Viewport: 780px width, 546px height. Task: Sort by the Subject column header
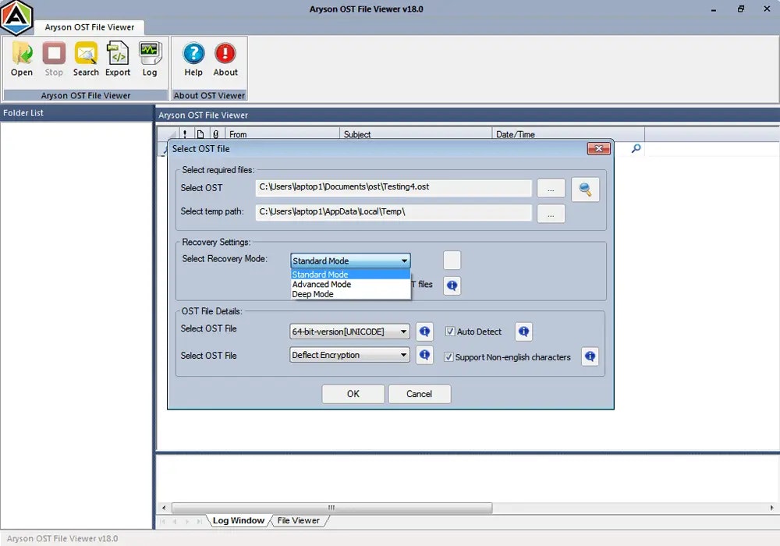[416, 134]
